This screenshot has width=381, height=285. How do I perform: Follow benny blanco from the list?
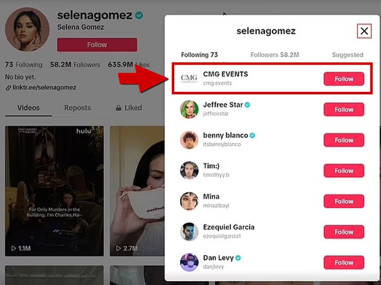pyautogui.click(x=344, y=140)
